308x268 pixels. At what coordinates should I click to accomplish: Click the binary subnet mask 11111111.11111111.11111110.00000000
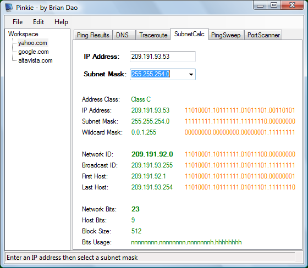tap(240, 121)
